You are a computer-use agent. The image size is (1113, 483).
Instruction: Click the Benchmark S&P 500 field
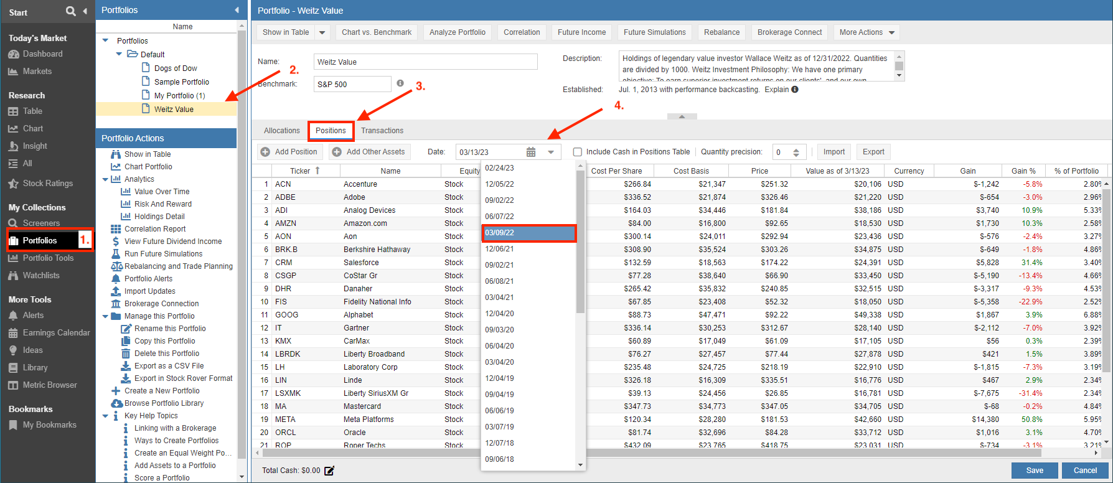tap(352, 84)
